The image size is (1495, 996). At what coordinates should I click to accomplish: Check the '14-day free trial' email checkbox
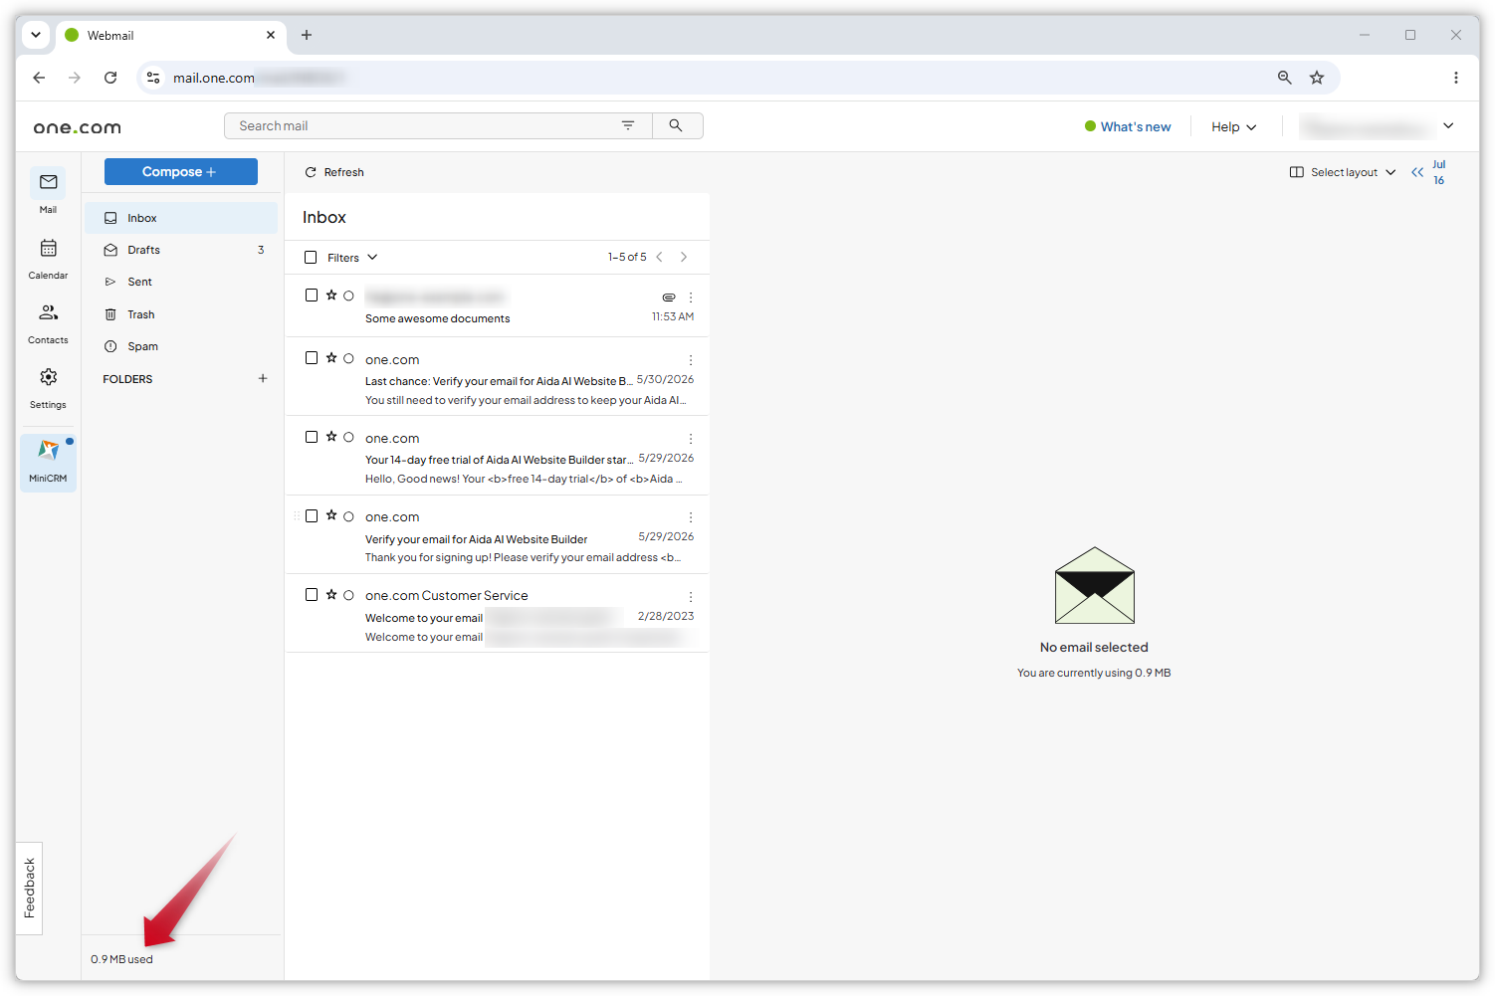coord(312,437)
